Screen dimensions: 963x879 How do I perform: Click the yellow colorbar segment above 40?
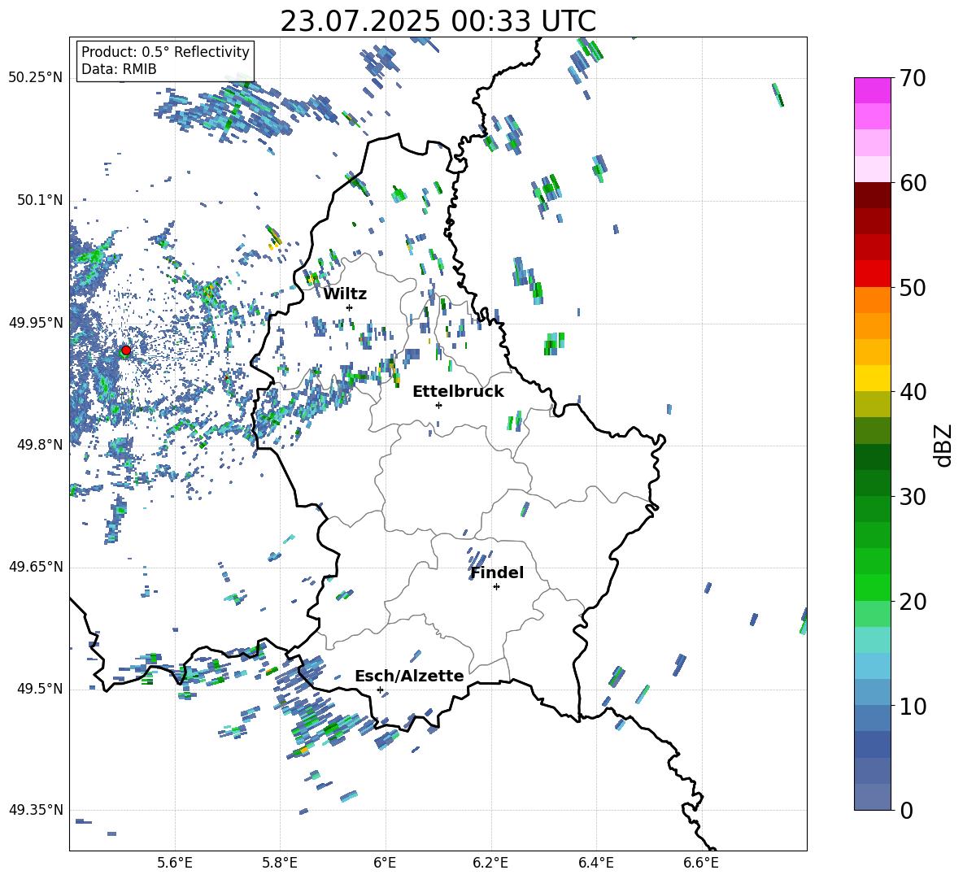click(x=872, y=378)
